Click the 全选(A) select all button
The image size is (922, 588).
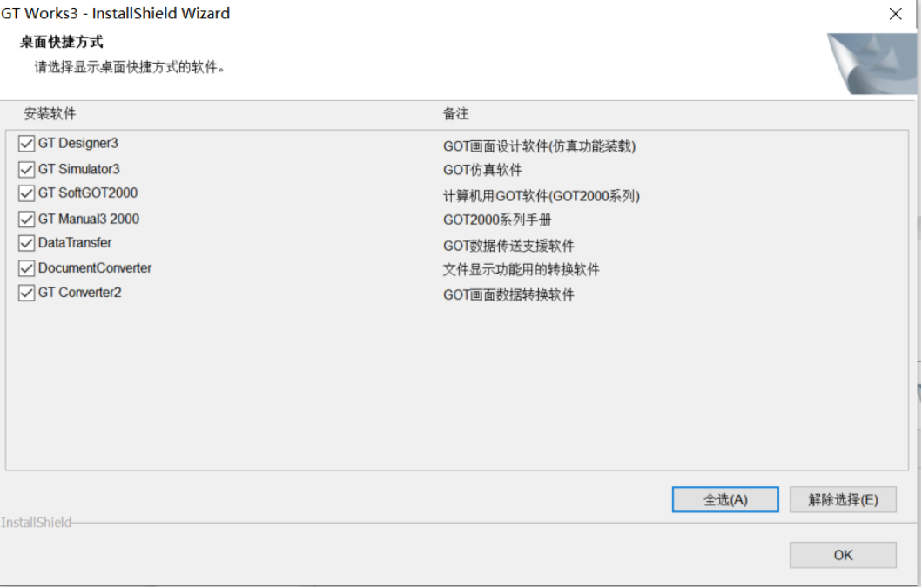pyautogui.click(x=725, y=500)
